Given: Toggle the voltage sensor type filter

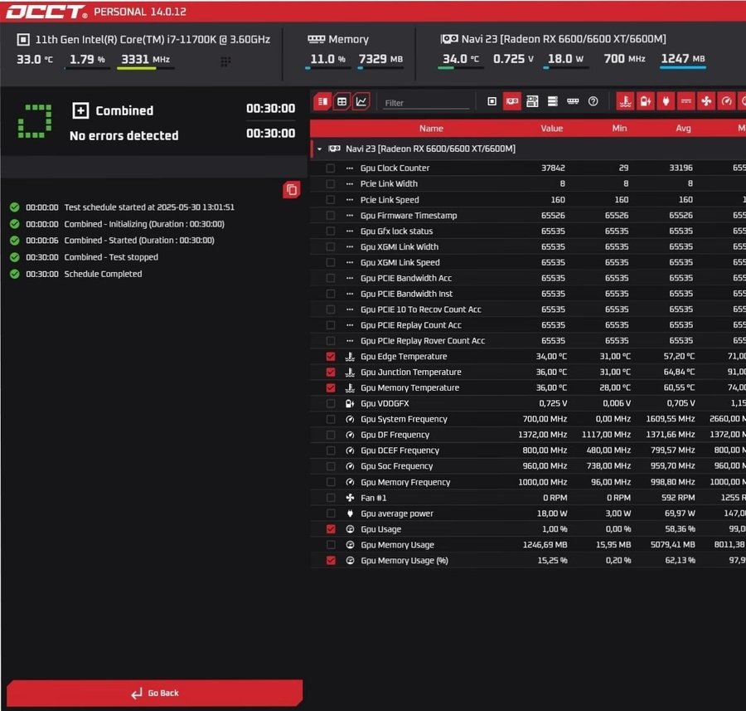Looking at the screenshot, I should click(x=646, y=101).
